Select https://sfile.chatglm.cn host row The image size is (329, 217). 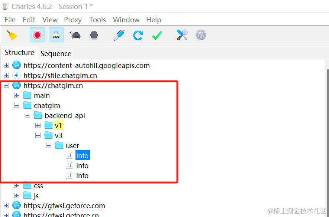pyautogui.click(x=60, y=76)
